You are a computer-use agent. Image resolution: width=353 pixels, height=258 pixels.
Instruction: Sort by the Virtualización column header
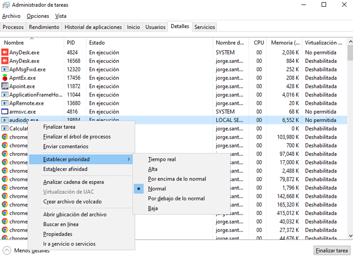point(324,43)
